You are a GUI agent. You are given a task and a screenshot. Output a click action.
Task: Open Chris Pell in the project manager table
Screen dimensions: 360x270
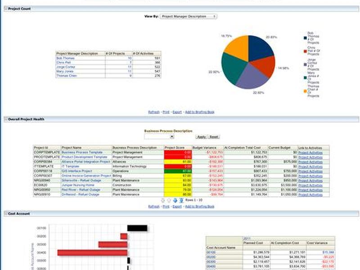(63, 63)
